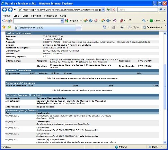Click the RSS feeds icon

pyautogui.click(x=113, y=27)
